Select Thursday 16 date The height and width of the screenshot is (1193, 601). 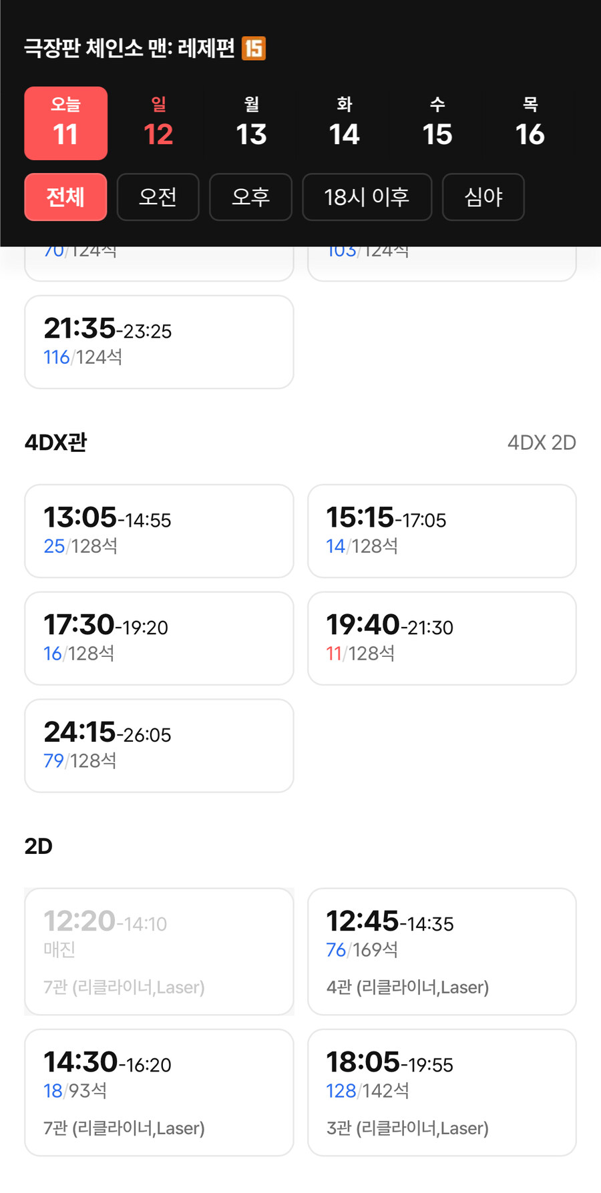(x=530, y=124)
